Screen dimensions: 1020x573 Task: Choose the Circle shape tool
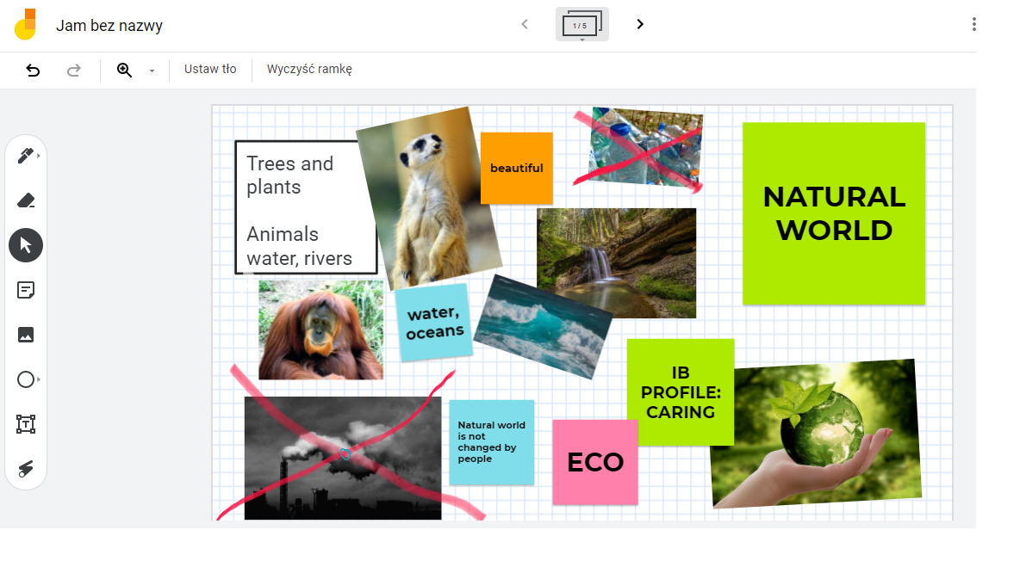click(25, 379)
